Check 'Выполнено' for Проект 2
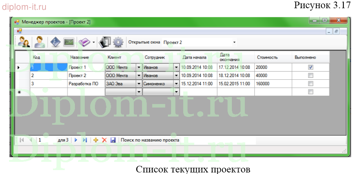The width and height of the screenshot is (359, 174). pos(310,75)
